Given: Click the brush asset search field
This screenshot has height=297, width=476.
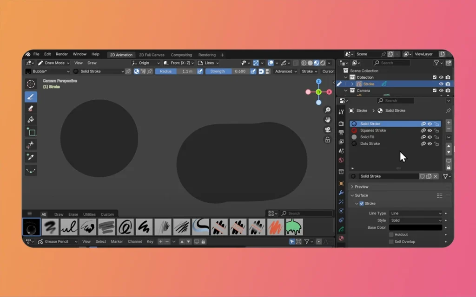Looking at the screenshot, I should 306,213.
